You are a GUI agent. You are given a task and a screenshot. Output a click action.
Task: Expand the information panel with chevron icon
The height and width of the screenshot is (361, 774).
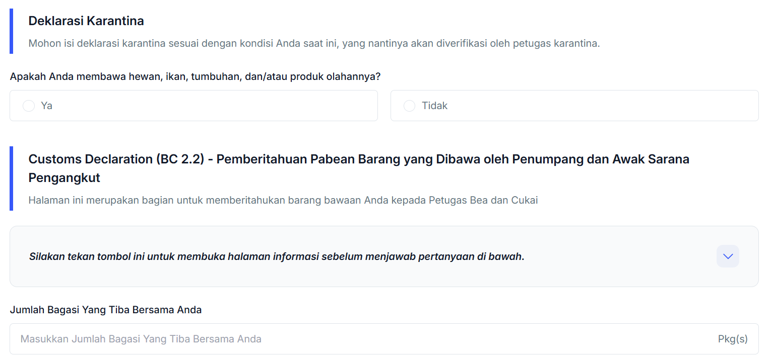tap(728, 256)
